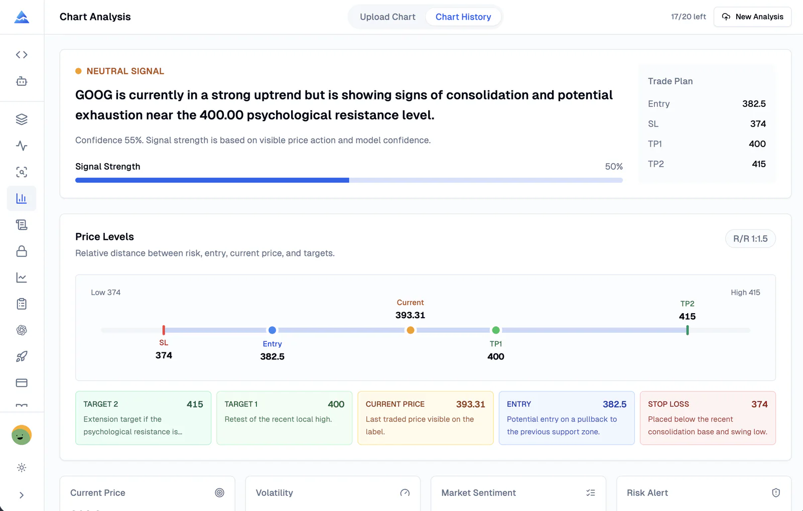Image resolution: width=803 pixels, height=511 pixels.
Task: Toggle the light theme sun icon
Action: point(22,467)
